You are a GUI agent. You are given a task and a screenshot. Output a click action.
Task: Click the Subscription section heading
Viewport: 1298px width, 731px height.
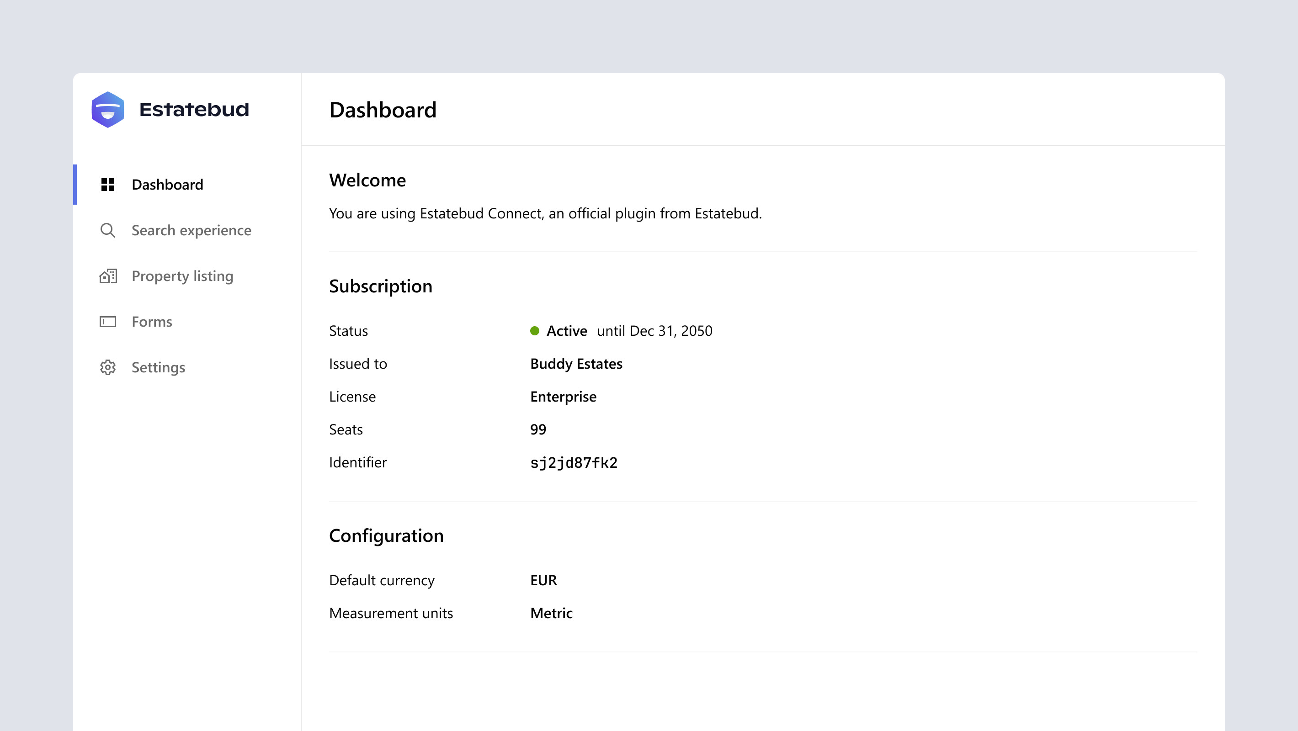(380, 286)
